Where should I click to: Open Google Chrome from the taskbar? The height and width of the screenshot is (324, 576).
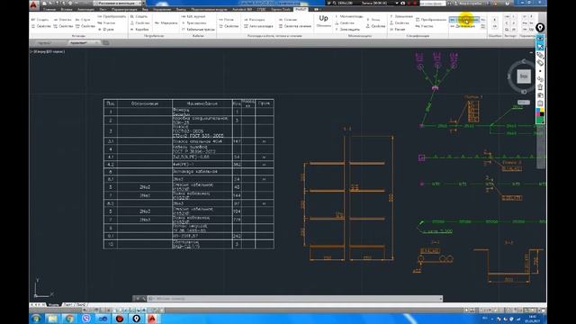coord(69,319)
